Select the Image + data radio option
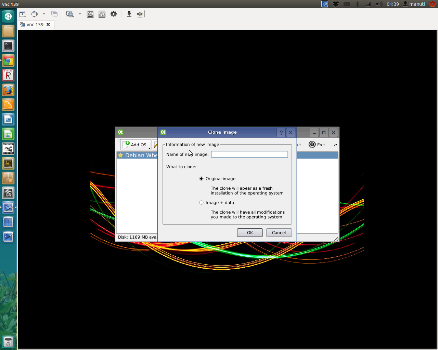This screenshot has height=350, width=438. [x=201, y=203]
